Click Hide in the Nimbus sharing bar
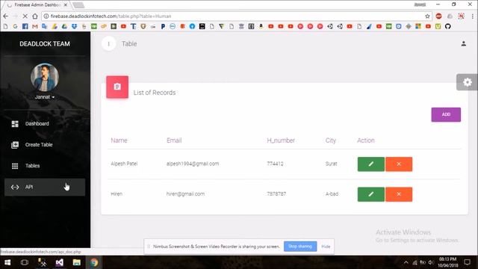The height and width of the screenshot is (269, 478). [326, 246]
